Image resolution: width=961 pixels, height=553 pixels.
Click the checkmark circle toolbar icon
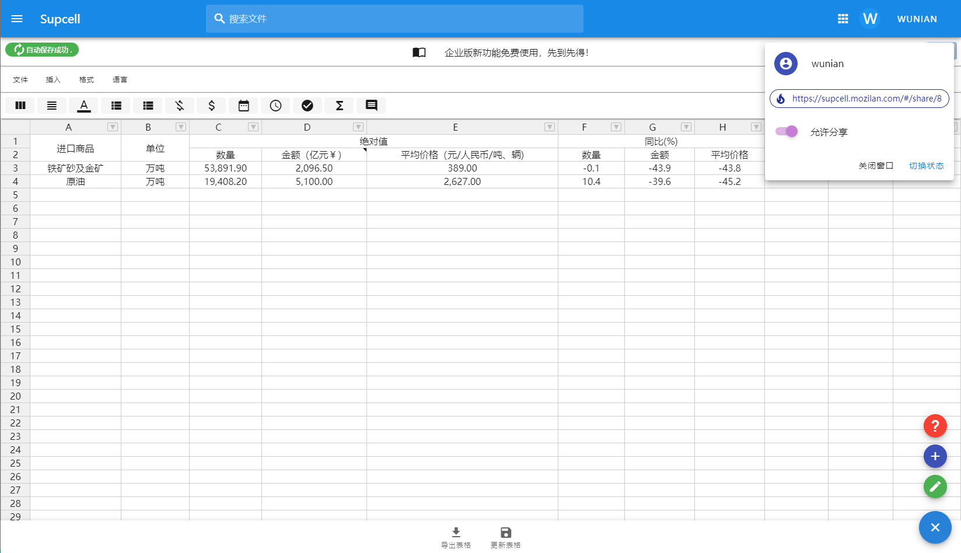(307, 106)
